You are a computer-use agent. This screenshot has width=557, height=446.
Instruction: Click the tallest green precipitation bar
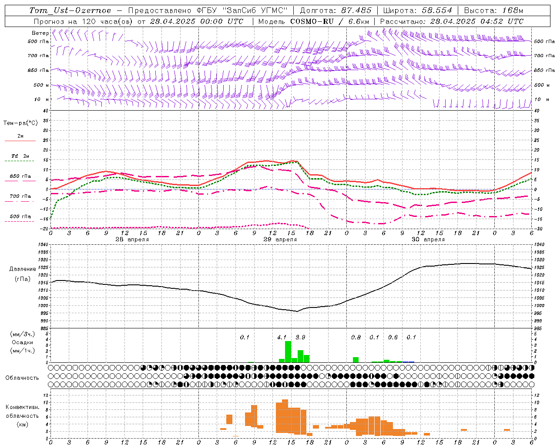pos(288,351)
